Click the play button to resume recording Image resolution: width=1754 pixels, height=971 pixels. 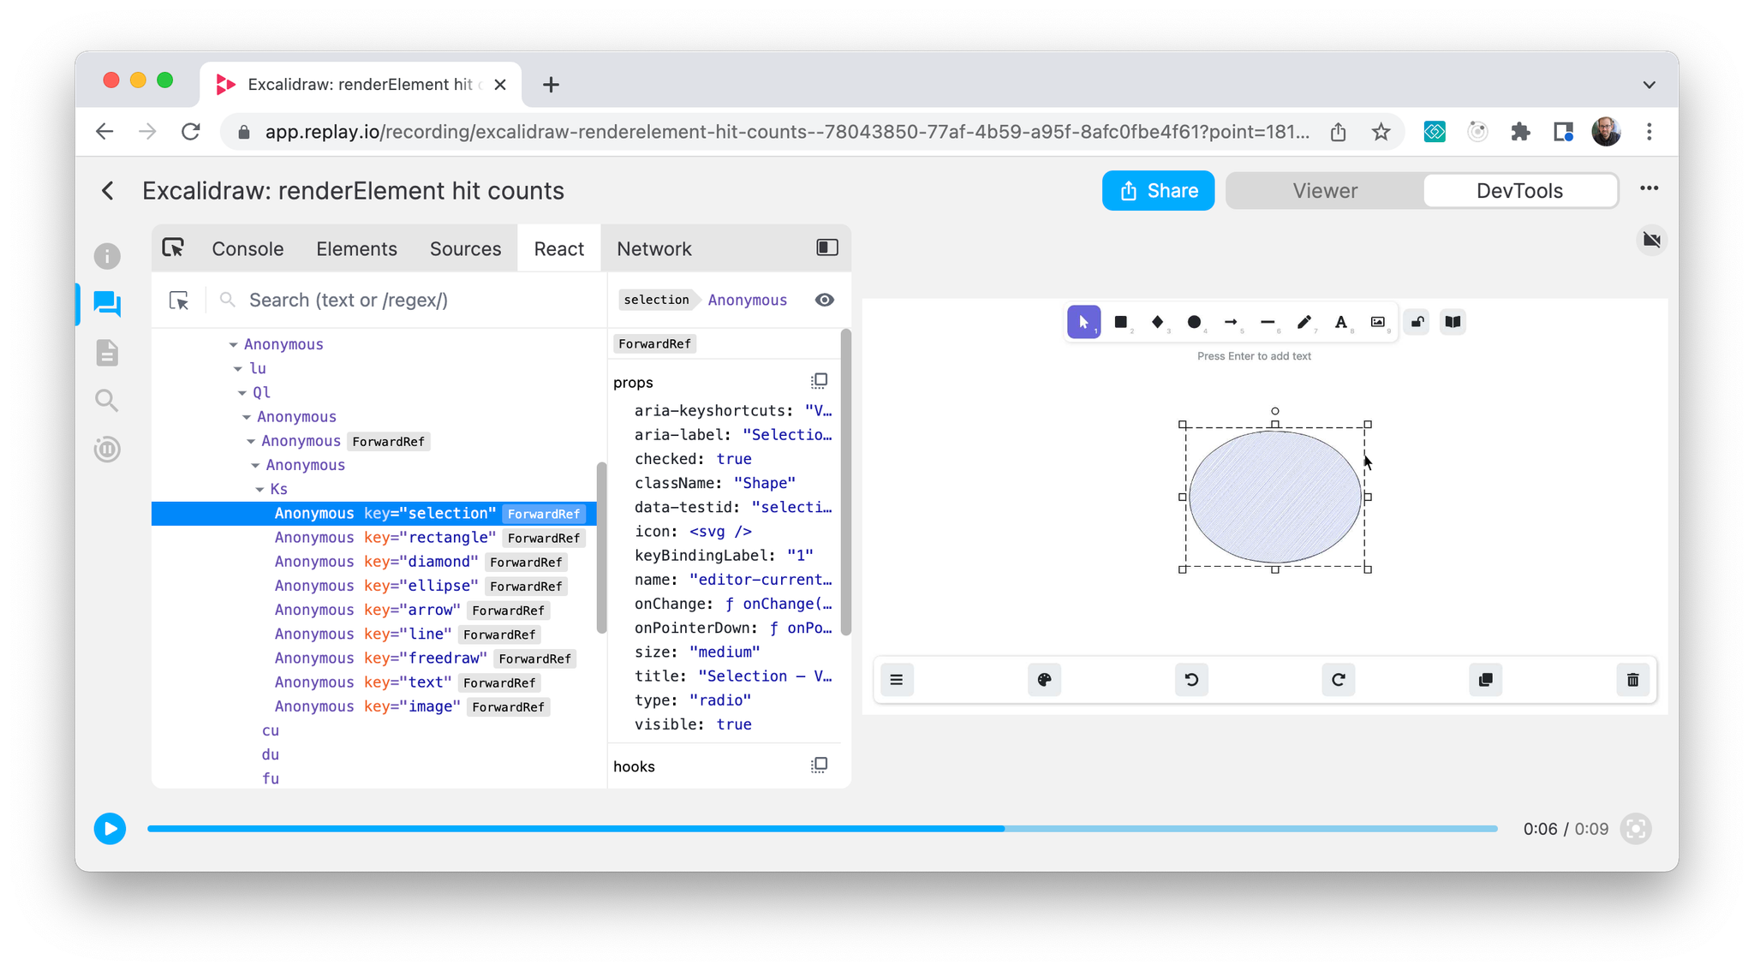pyautogui.click(x=110, y=829)
